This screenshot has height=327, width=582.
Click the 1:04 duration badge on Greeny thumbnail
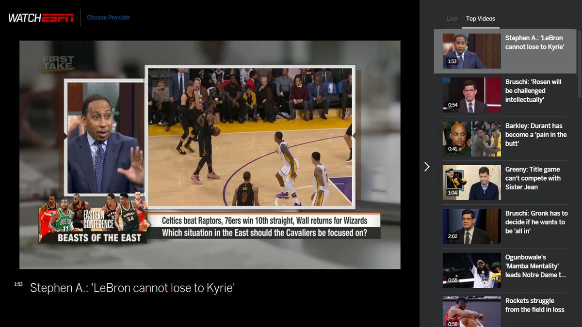pyautogui.click(x=452, y=193)
